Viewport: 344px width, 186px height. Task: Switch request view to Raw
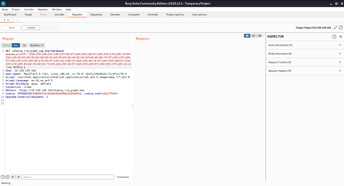pyautogui.click(x=16, y=45)
